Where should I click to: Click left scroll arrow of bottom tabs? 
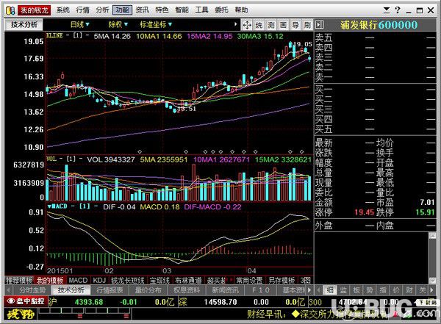(x=8, y=290)
